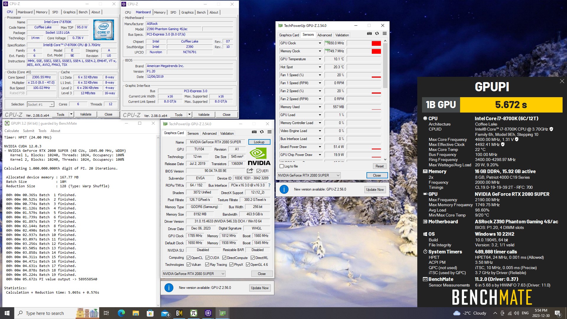567x319 pixels.
Task: Launch Microsoft Edge from taskbar
Action: [x=121, y=313]
